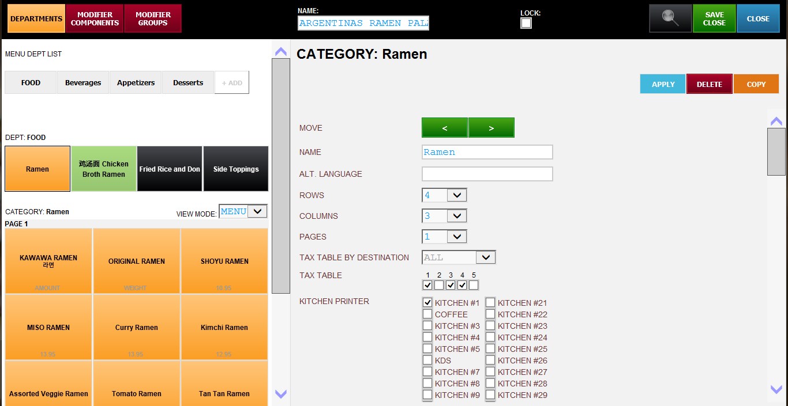Move the category left with the < button

pos(445,128)
